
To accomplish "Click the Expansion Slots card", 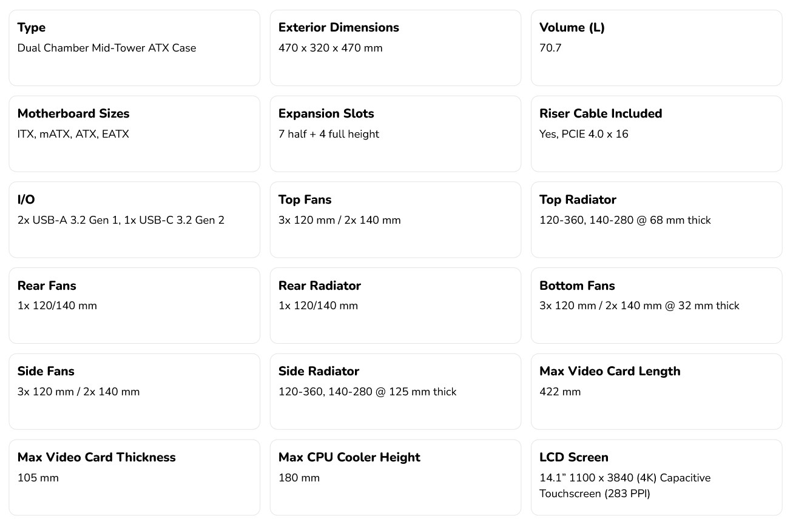I will tap(396, 134).
